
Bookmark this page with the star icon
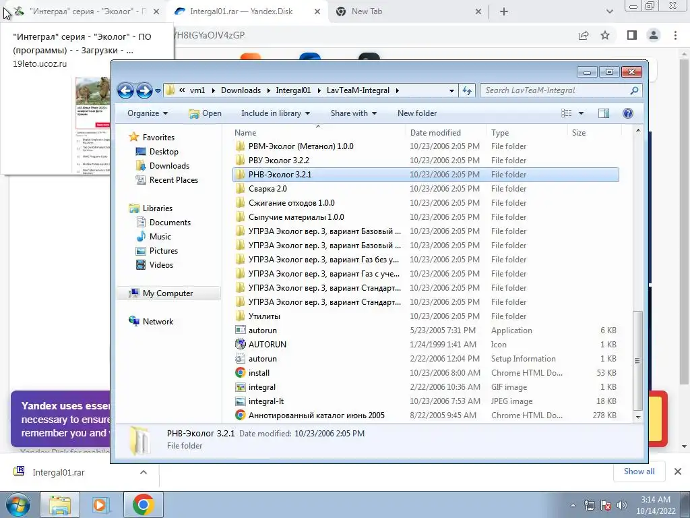pos(605,35)
